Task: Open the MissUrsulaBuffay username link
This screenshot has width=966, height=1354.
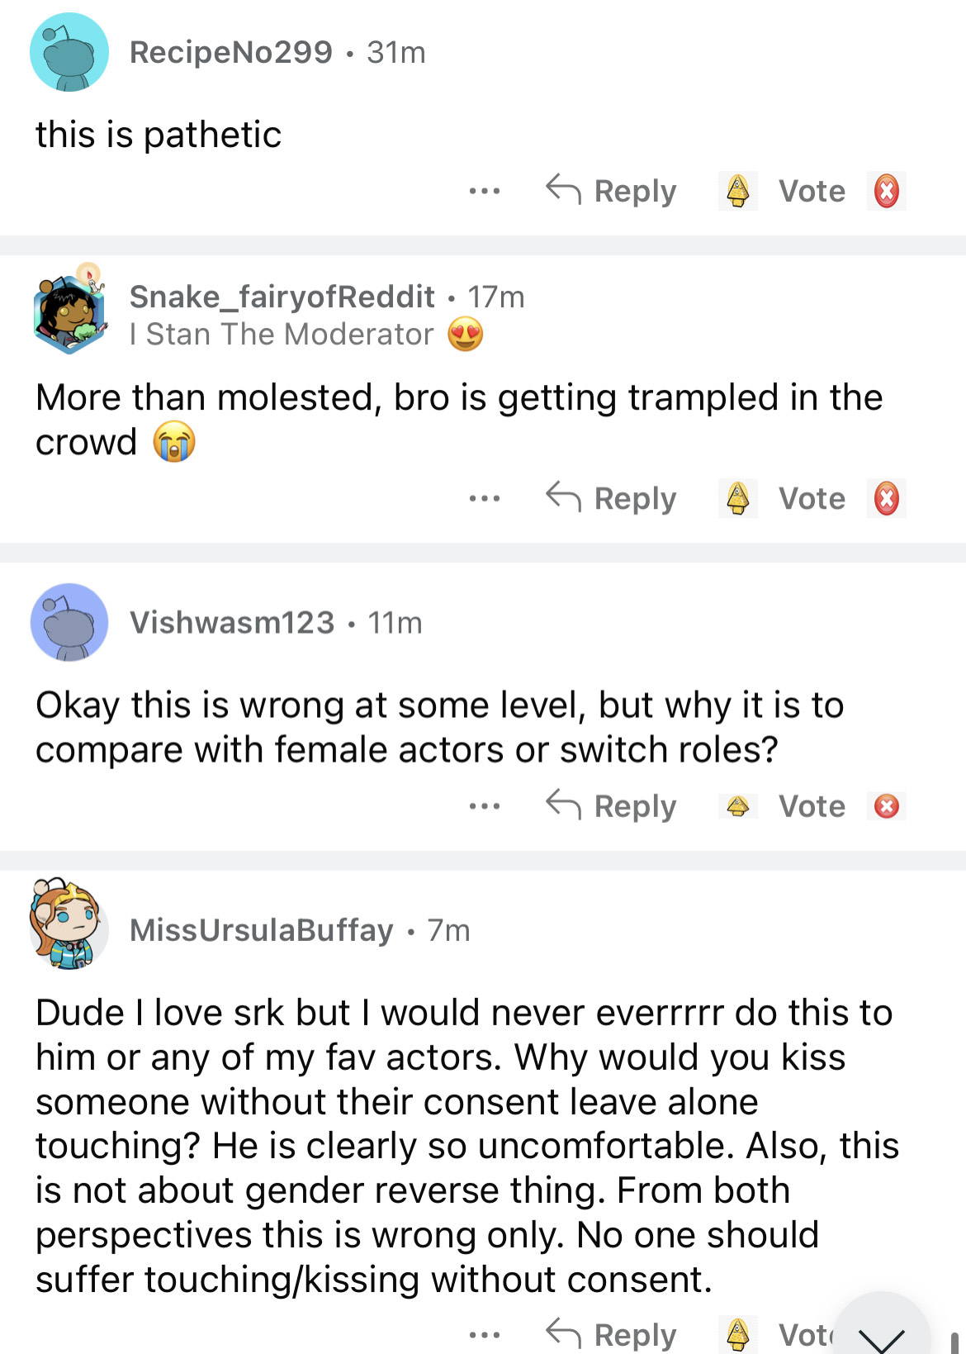Action: pos(261,930)
